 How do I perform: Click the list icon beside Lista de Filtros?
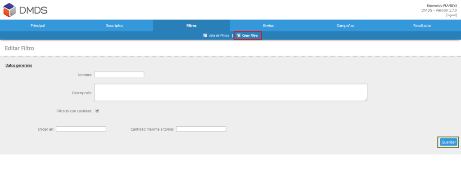(205, 35)
